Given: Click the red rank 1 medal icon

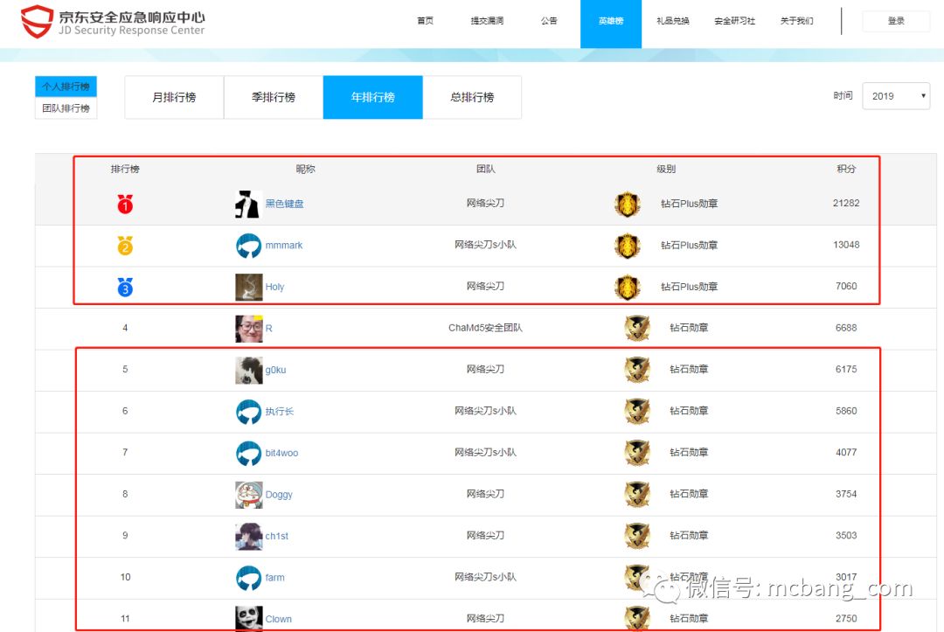Looking at the screenshot, I should [x=125, y=204].
